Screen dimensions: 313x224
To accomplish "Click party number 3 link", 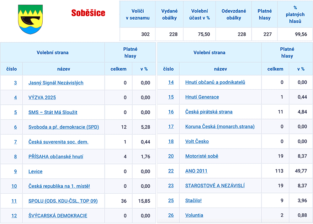I will [x=15, y=83].
